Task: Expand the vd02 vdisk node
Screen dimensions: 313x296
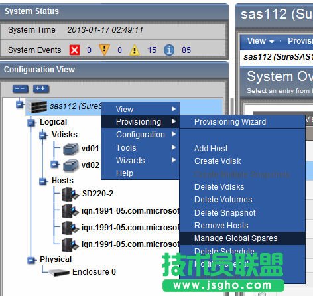Action: 54,165
